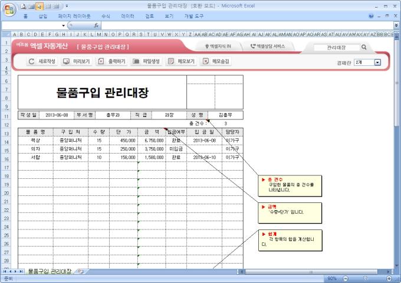Select the 6,750,000 amount cell

[x=152, y=141]
